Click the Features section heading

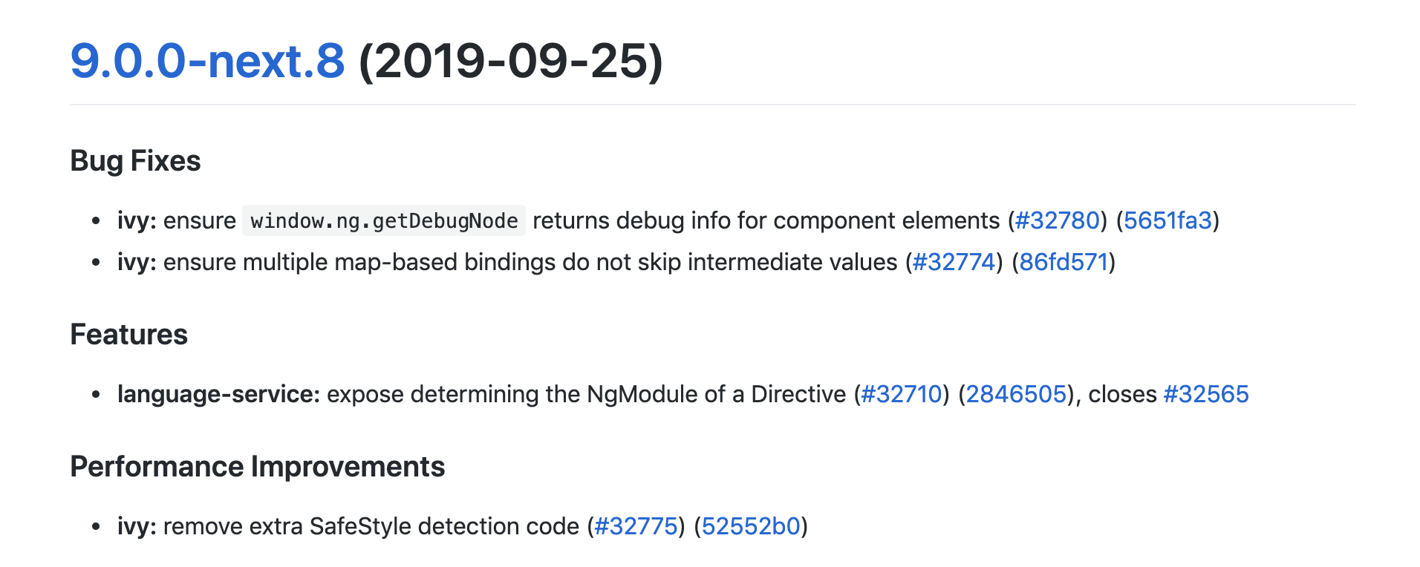128,335
